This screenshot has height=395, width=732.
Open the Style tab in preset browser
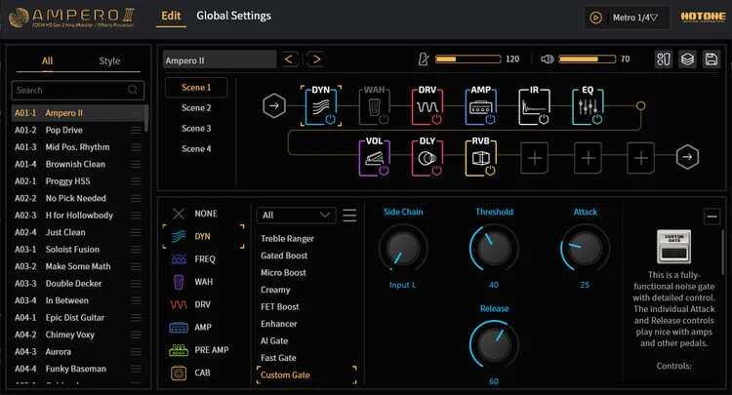[x=109, y=60]
